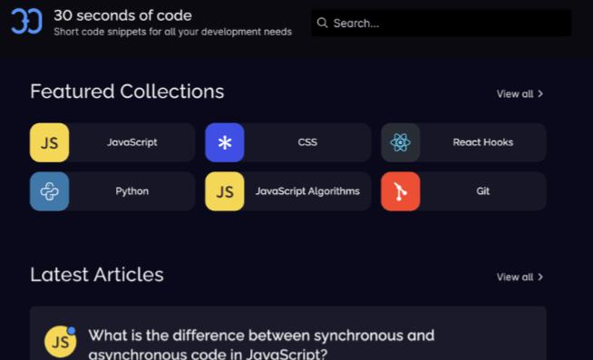This screenshot has width=593, height=360.
Task: Open the synchronous vs asynchronous code article
Action: (261, 344)
